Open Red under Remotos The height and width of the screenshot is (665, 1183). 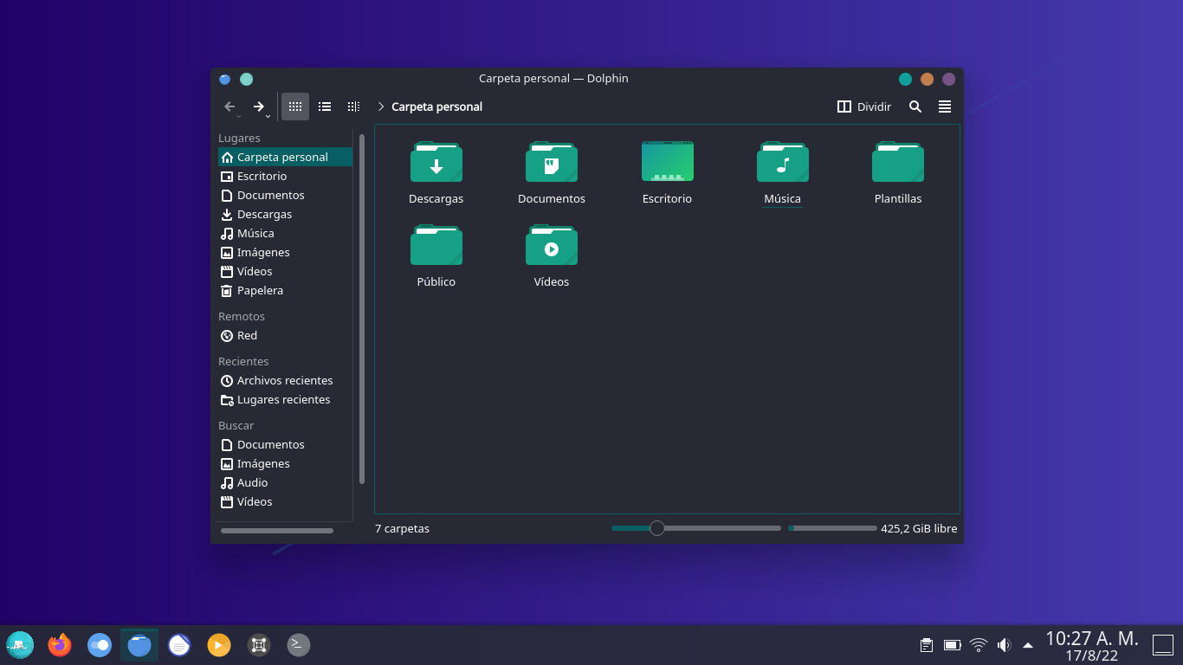285,335
